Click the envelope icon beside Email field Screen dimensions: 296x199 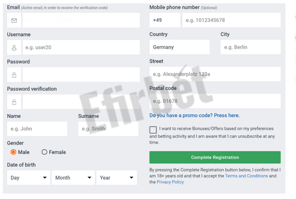click(x=14, y=20)
